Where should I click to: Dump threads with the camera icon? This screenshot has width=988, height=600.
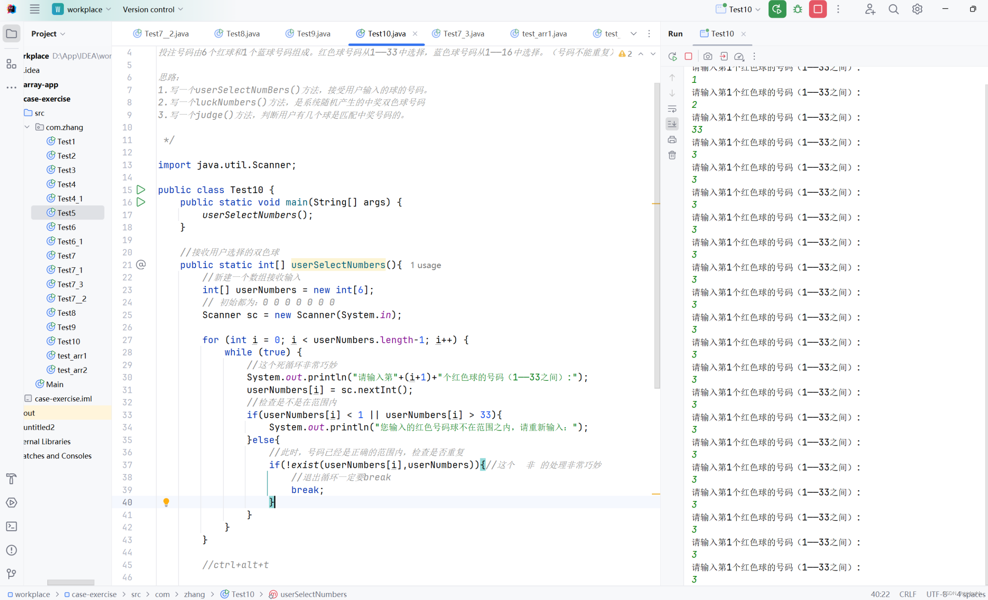click(x=708, y=56)
